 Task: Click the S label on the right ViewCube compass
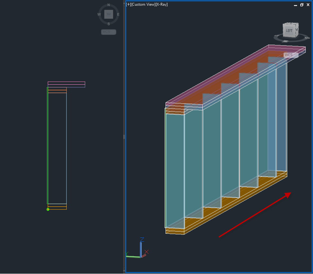point(308,38)
